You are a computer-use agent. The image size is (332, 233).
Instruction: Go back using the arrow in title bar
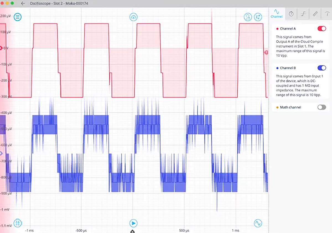click(23, 3)
